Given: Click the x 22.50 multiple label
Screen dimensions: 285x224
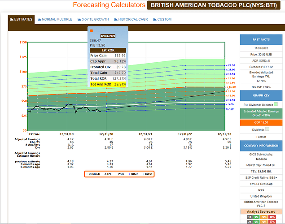Looking at the screenshot, I should [x=231, y=65].
